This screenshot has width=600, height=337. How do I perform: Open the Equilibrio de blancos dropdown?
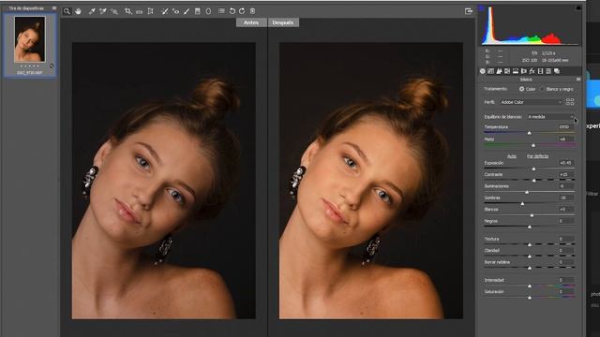550,116
